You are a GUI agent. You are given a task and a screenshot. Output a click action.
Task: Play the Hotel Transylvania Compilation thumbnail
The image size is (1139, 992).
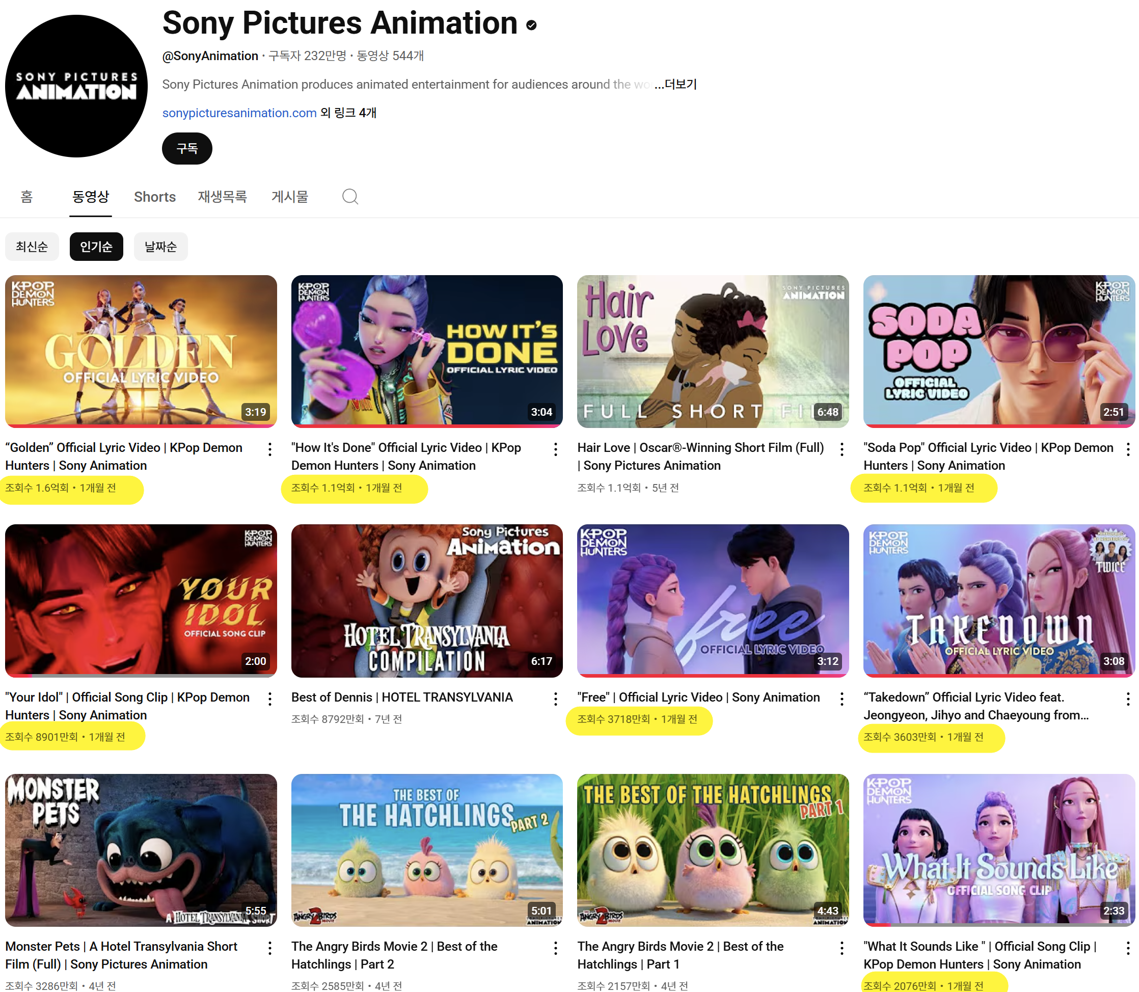[x=427, y=601]
